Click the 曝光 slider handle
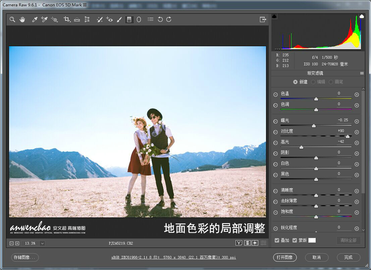Image resolution: width=371 pixels, height=270 pixels. coord(314,126)
